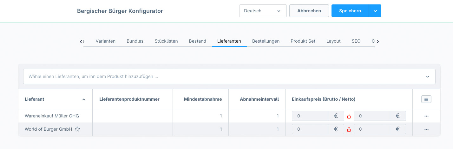Click the Abbrechen button
Screen dimensions: 453x149
click(309, 11)
